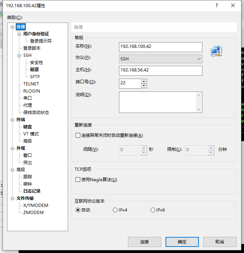The width and height of the screenshot is (244, 253).
Task: Click the 确定 button
Action: (182, 242)
